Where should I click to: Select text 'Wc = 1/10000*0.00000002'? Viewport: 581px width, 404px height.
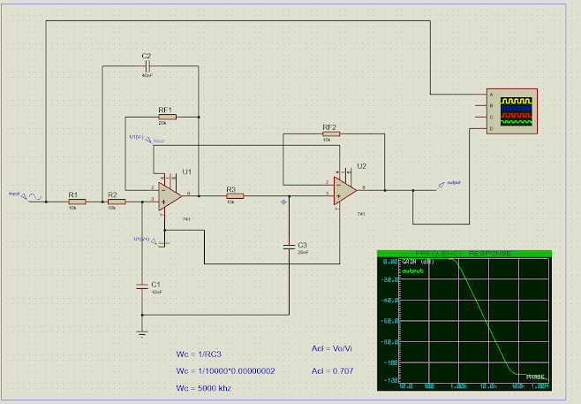point(225,371)
